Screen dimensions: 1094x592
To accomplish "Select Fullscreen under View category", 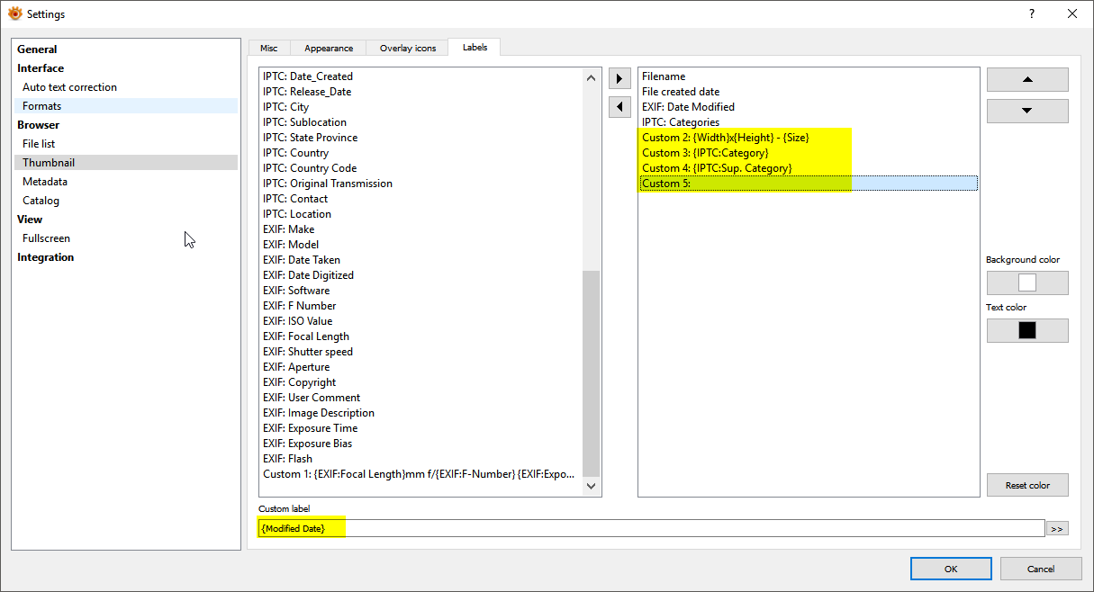I will click(46, 238).
